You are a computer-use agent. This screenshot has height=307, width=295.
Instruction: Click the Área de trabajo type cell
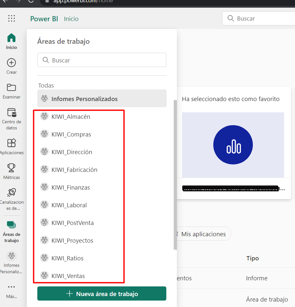(x=267, y=299)
